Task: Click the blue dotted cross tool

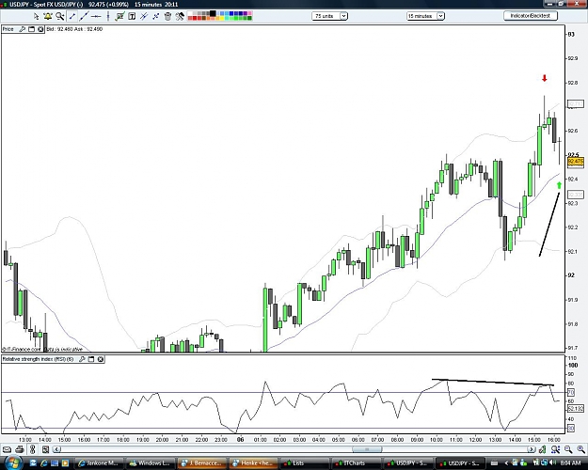Action: (155, 16)
